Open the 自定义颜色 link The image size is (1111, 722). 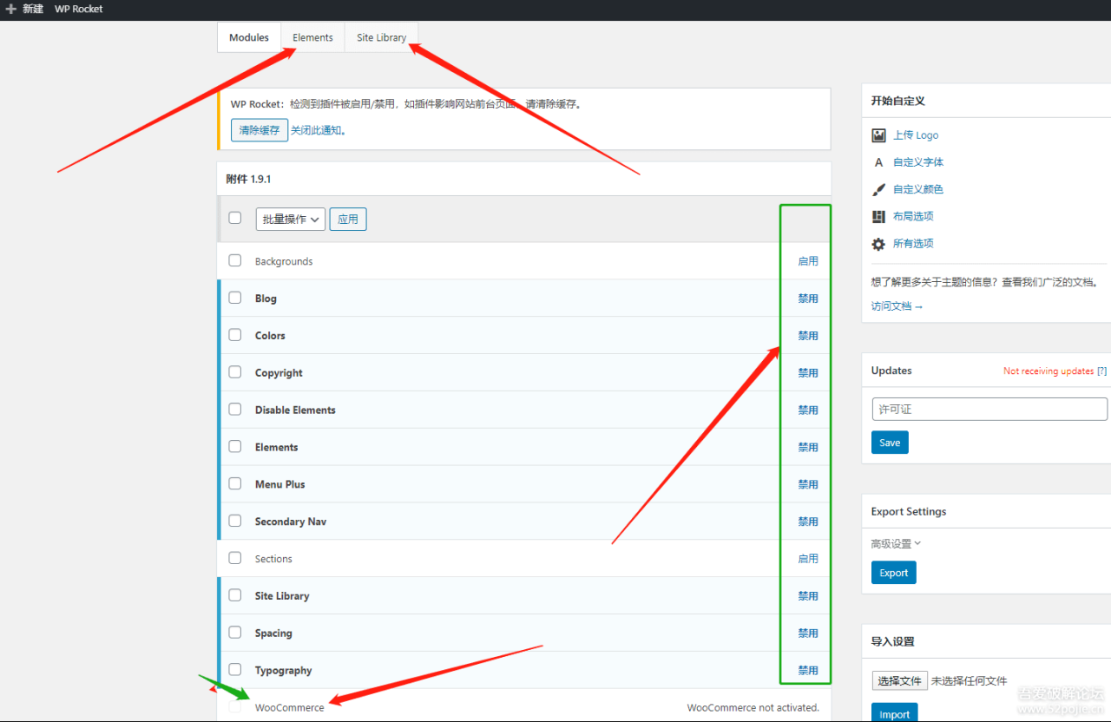(x=918, y=189)
